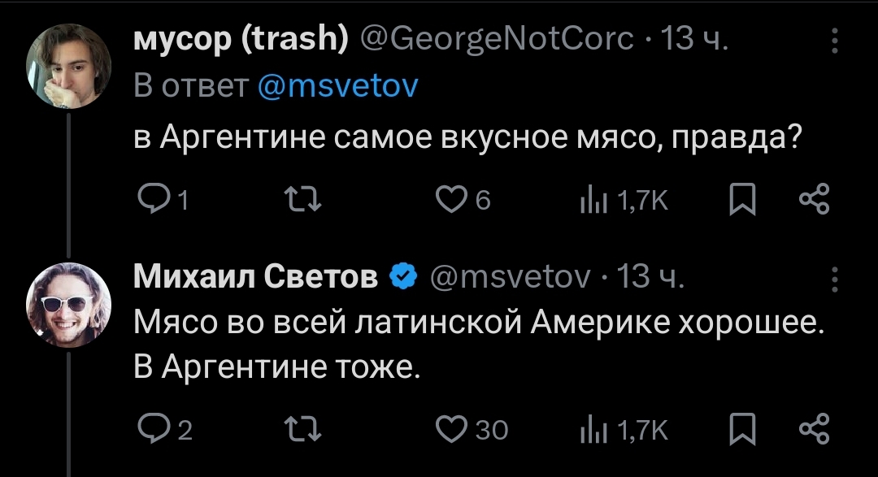
Task: Retweet Михаил Светов's tweet
Action: (x=306, y=428)
